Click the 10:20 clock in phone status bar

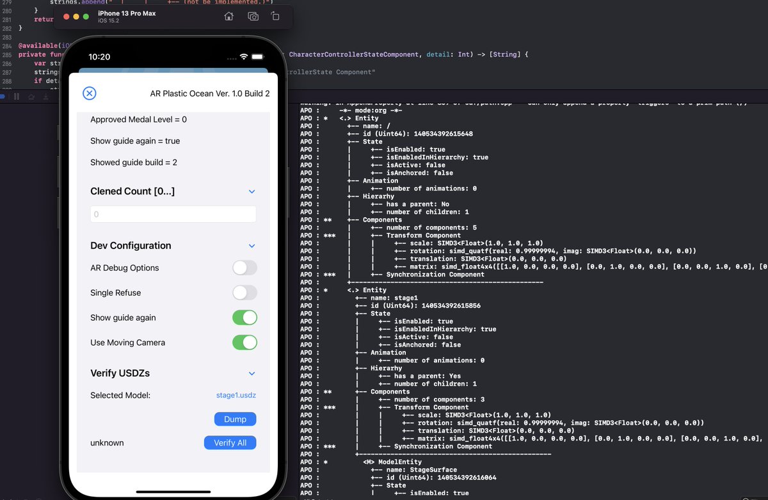[x=99, y=57]
